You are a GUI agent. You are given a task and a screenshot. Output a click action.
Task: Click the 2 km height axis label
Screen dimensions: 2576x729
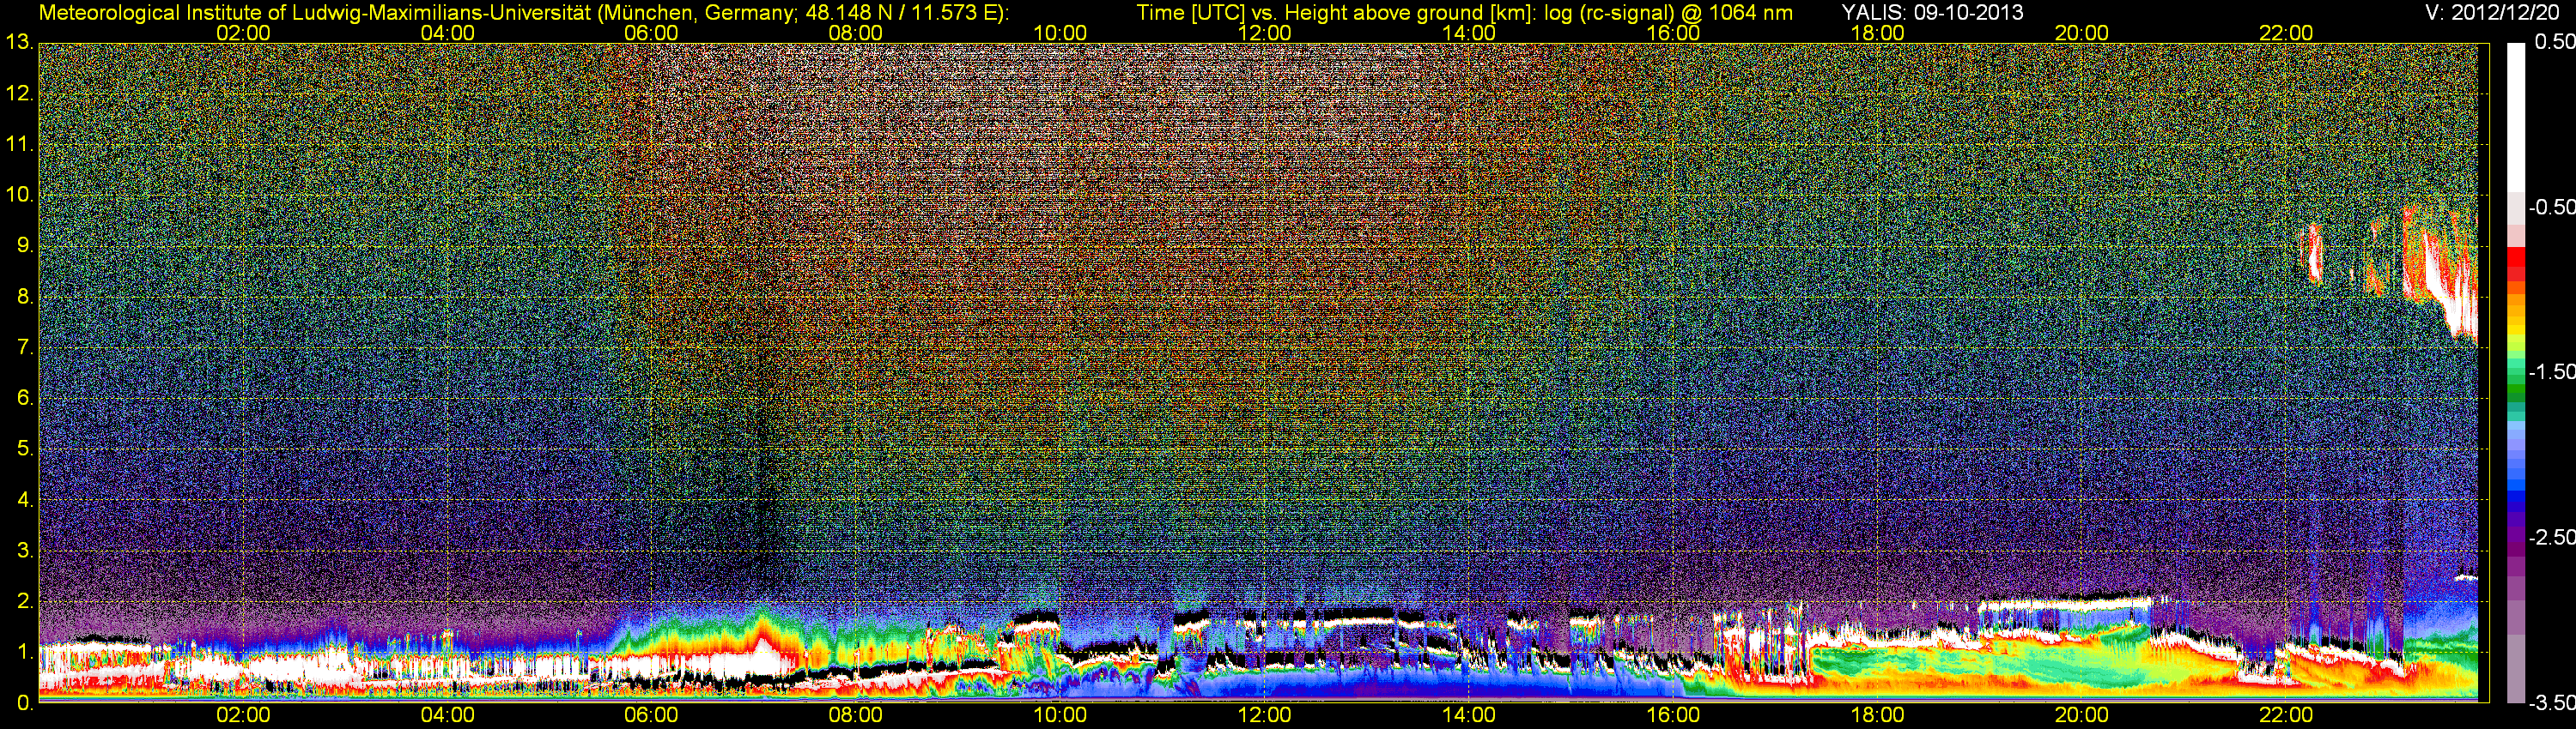tap(24, 601)
